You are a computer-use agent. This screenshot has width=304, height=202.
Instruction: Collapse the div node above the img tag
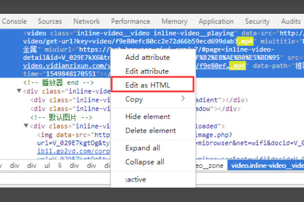click(x=26, y=126)
